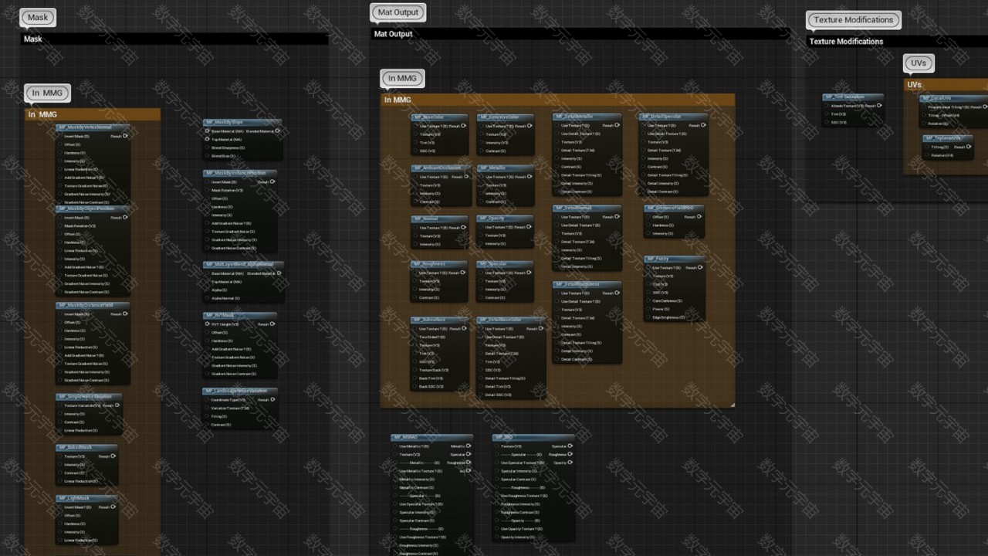Viewport: 988px width, 556px height.
Task: Click the Opacity output pin on MF_SRO
Action: click(x=570, y=463)
